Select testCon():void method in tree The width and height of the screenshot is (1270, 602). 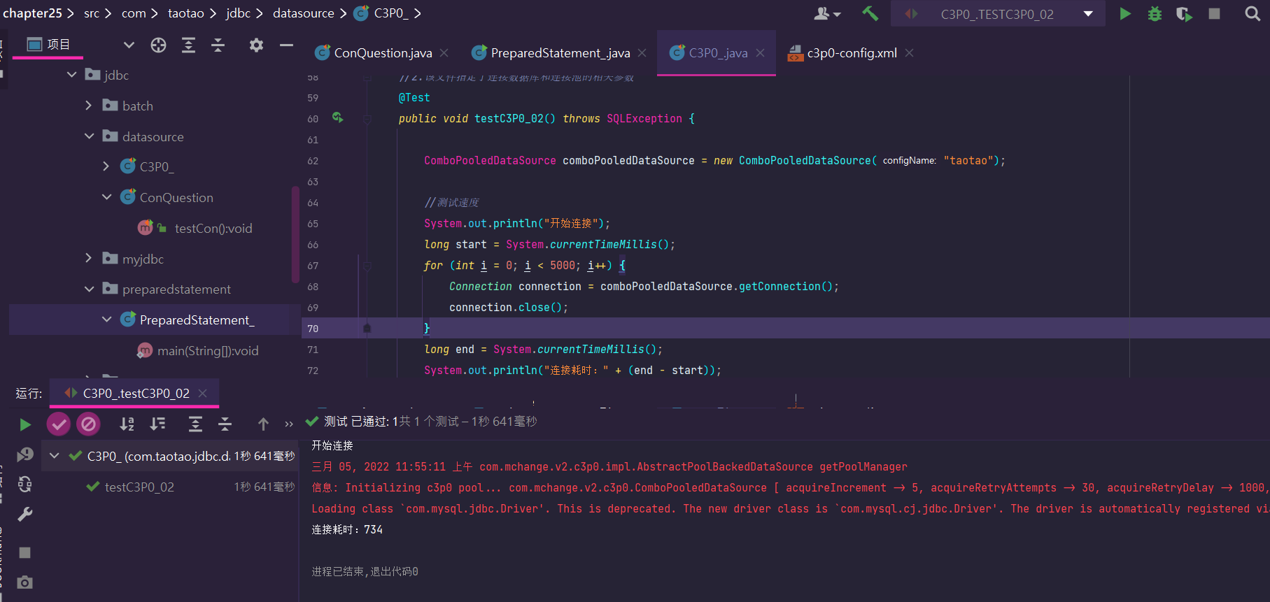pyautogui.click(x=213, y=228)
